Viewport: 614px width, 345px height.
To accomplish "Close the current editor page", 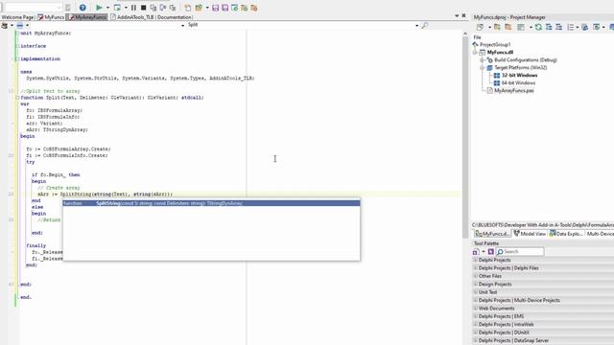I will [463, 15].
